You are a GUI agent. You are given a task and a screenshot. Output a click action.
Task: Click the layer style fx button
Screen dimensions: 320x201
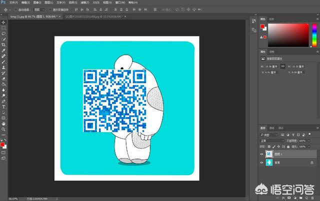point(283,198)
